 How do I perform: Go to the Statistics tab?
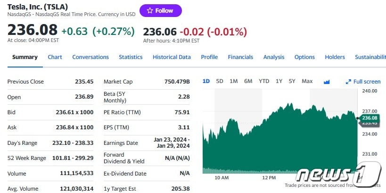tap(131, 57)
